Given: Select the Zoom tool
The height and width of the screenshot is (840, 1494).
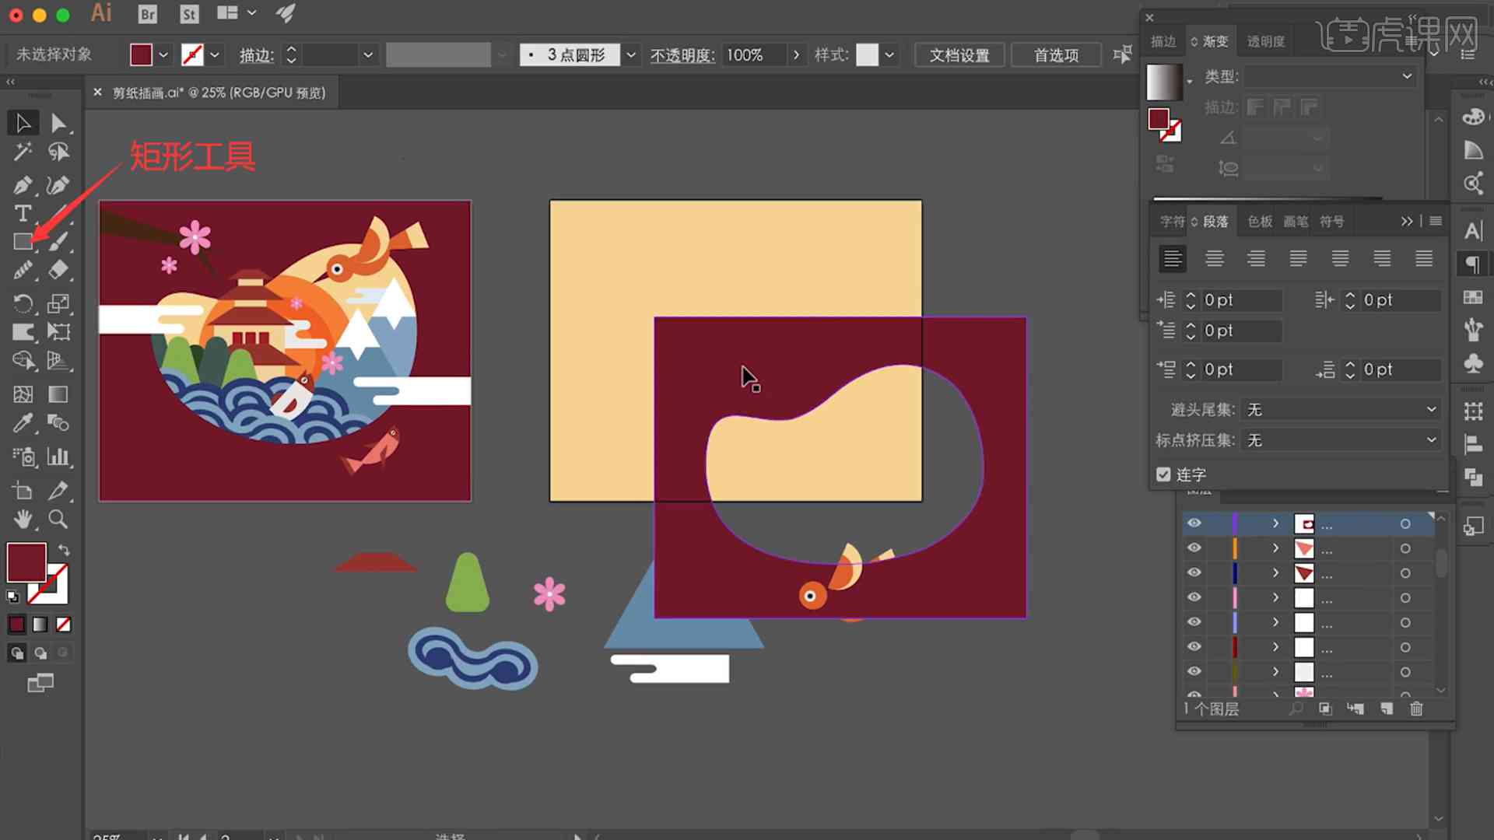Looking at the screenshot, I should 59,519.
